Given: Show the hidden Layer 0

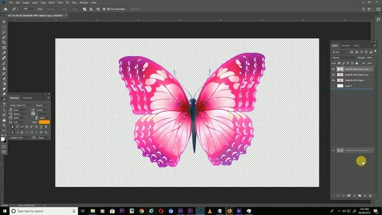Looking at the screenshot, I should pos(333,86).
